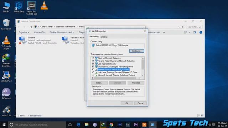
Task: Refresh the Network Connections address bar
Action: coord(182,27)
